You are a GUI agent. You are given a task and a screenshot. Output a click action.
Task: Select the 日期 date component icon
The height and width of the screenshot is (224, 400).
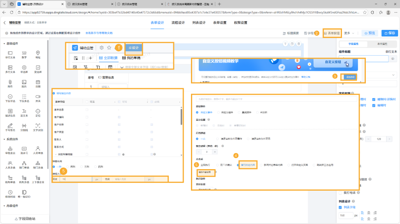[38, 81]
